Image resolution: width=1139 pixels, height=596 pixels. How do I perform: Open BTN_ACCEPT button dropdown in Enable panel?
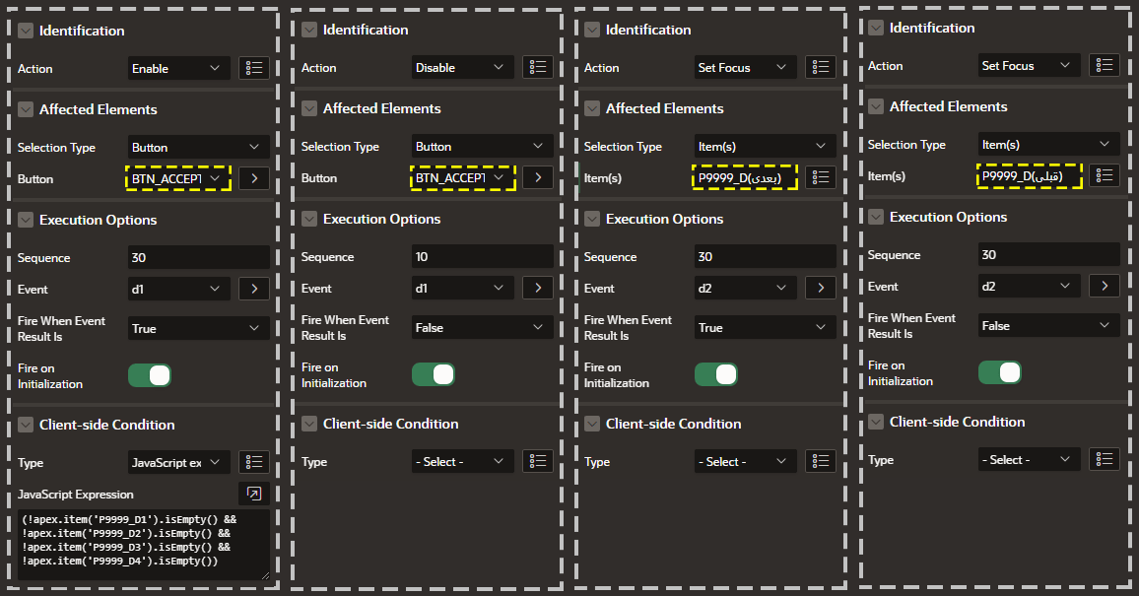coord(178,178)
